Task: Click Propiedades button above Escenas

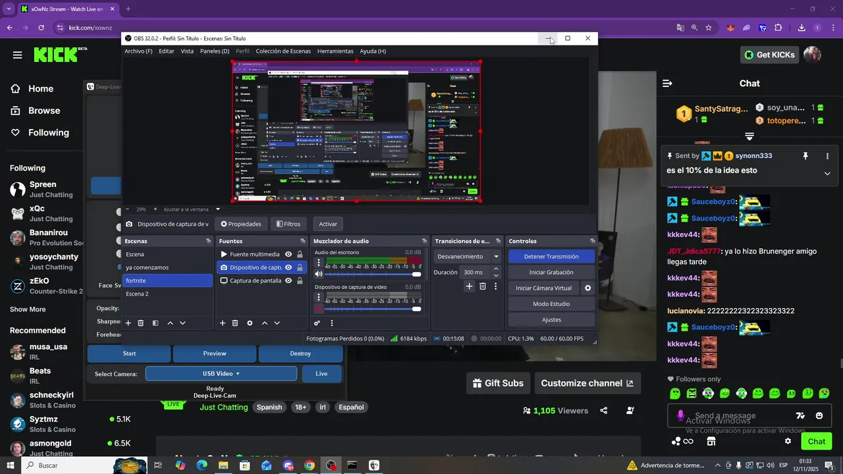Action: [x=241, y=224]
